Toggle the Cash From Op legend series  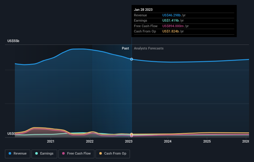click(113, 154)
